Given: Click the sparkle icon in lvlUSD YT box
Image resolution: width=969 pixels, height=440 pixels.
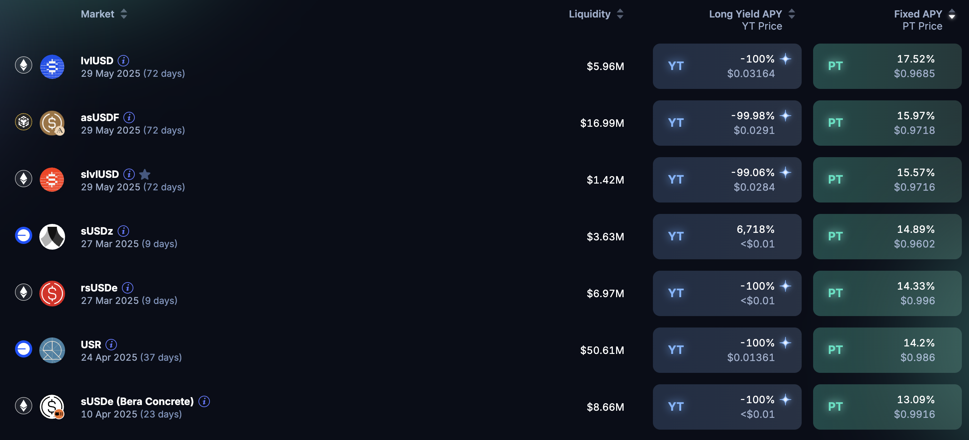Looking at the screenshot, I should tap(786, 59).
